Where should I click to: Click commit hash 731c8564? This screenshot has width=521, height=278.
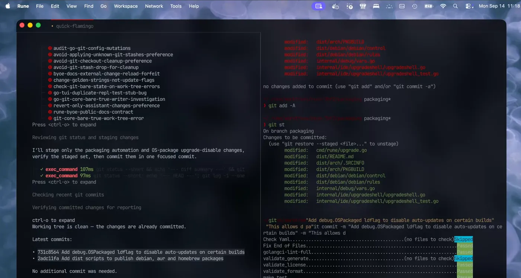(48, 252)
